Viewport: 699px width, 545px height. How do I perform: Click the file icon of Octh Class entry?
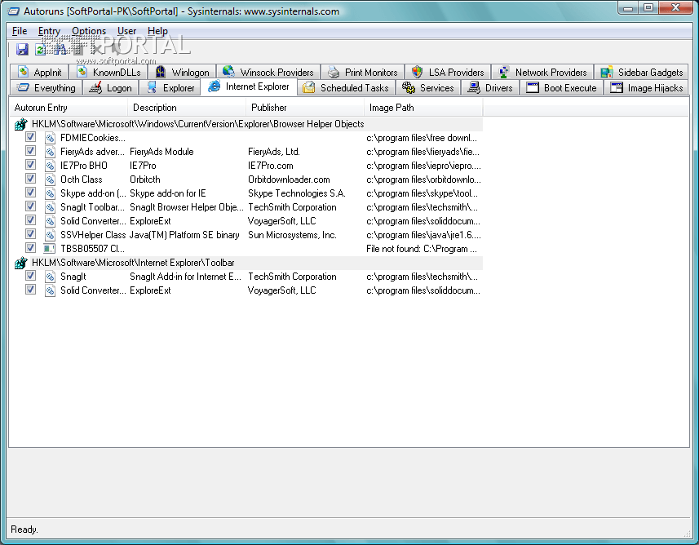(50, 179)
